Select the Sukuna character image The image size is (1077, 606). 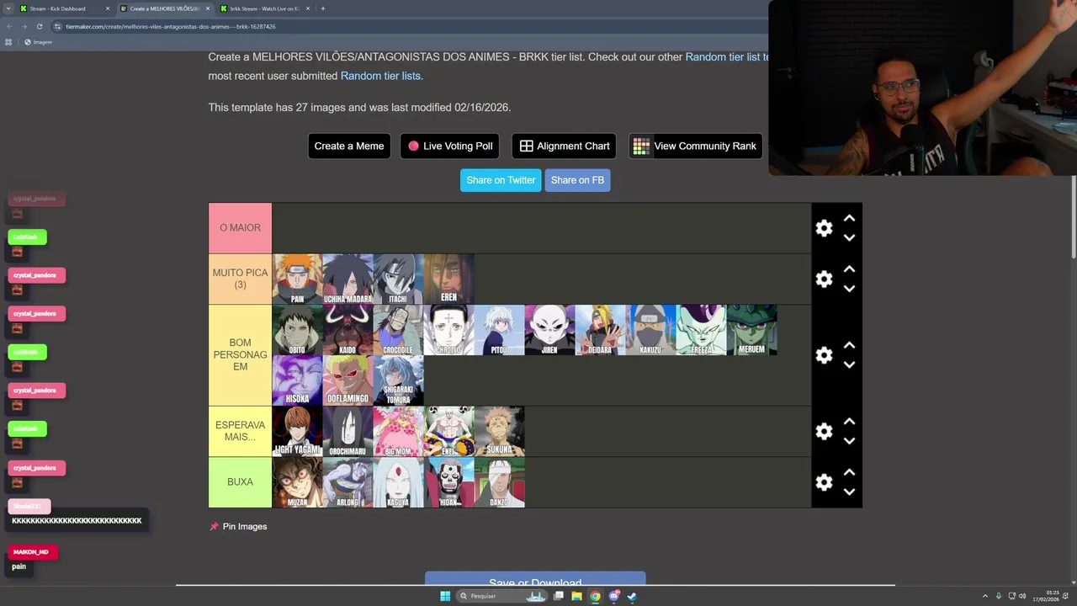499,431
